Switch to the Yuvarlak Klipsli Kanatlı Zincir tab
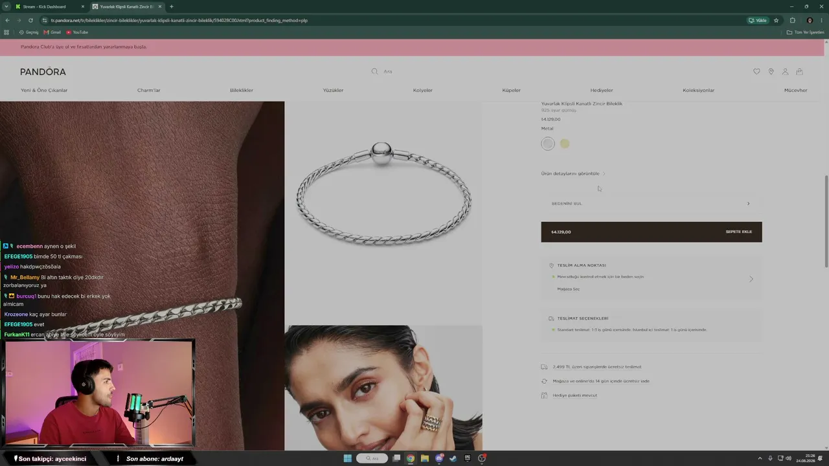 (127, 6)
